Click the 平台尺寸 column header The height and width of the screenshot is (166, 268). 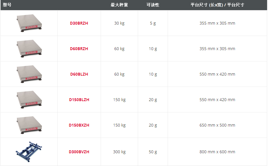(217, 5)
